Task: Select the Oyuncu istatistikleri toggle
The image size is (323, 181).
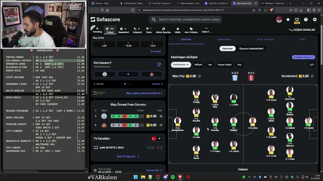Action: coord(251,49)
